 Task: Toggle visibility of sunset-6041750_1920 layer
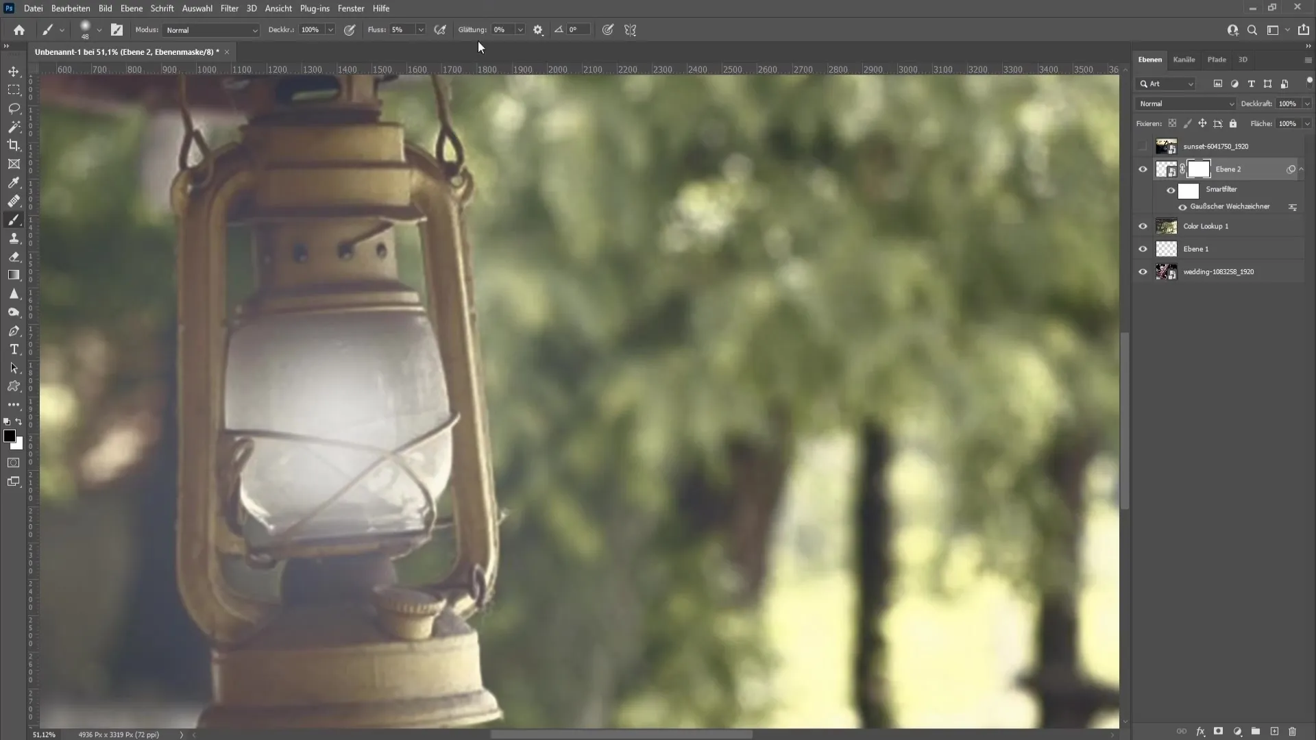(1143, 147)
